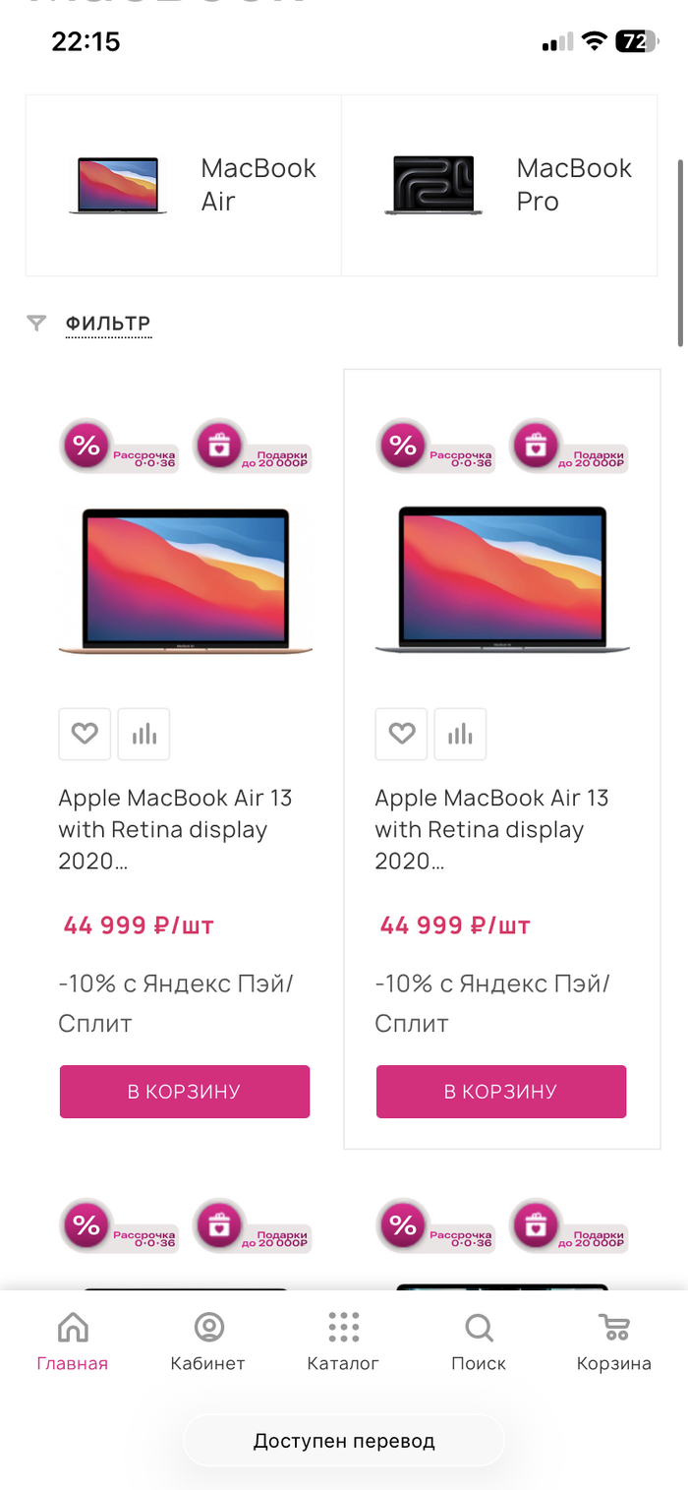Image resolution: width=688 pixels, height=1490 pixels.
Task: Add gold MacBook Air to cart
Action: point(185,1092)
